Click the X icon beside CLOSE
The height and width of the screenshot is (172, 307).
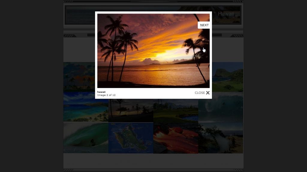coord(208,93)
